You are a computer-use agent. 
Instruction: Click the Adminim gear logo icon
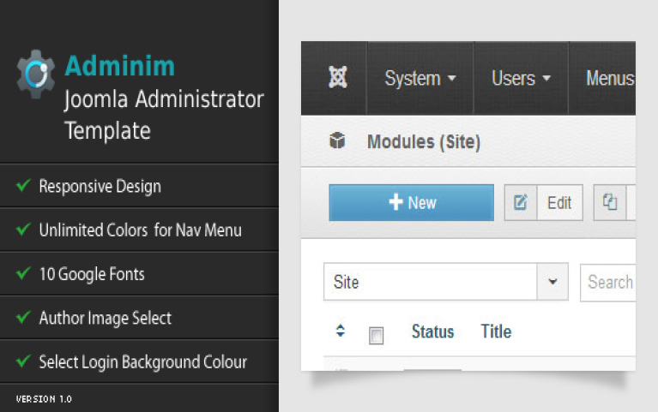coord(36,75)
